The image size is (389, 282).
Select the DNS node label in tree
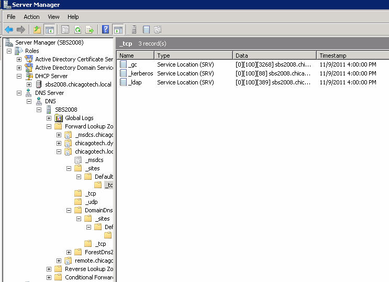click(50, 101)
